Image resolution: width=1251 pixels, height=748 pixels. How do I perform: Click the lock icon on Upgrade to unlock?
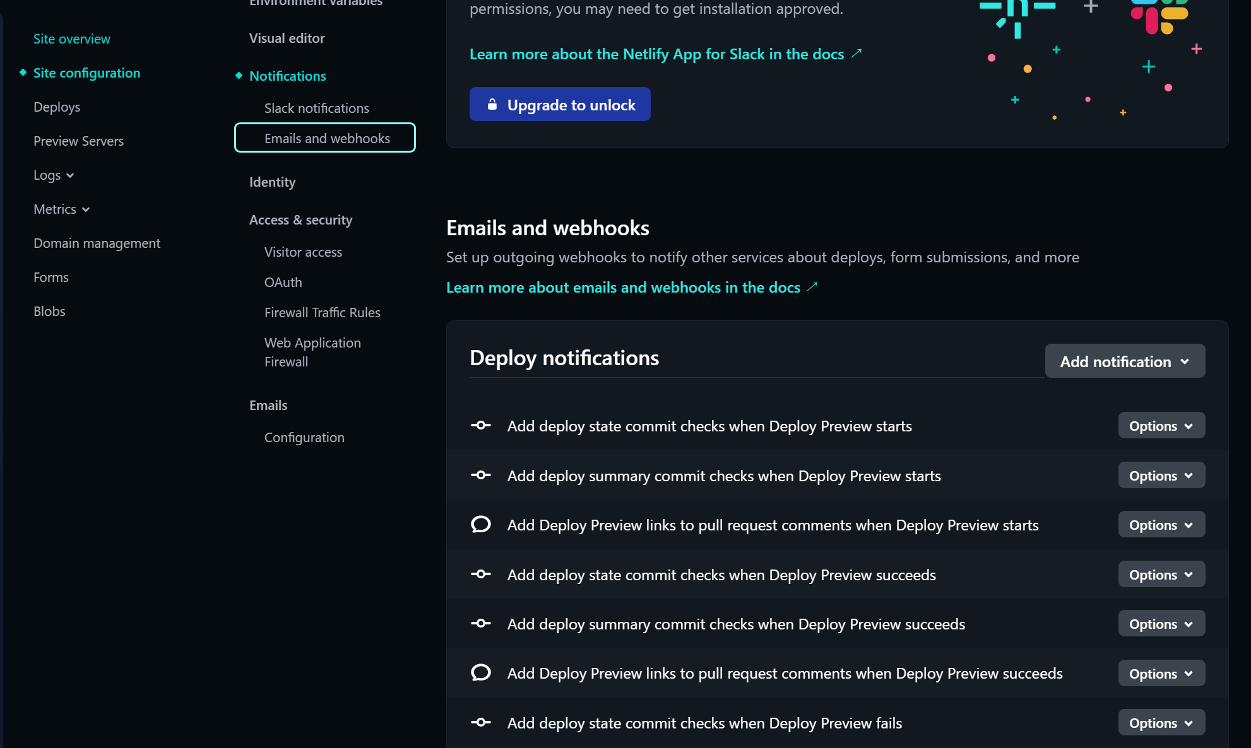click(x=492, y=104)
